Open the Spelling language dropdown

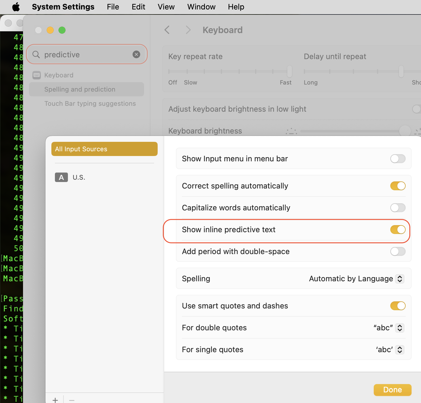400,279
